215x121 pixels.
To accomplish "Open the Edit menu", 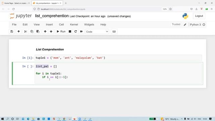I will (x=25, y=25).
